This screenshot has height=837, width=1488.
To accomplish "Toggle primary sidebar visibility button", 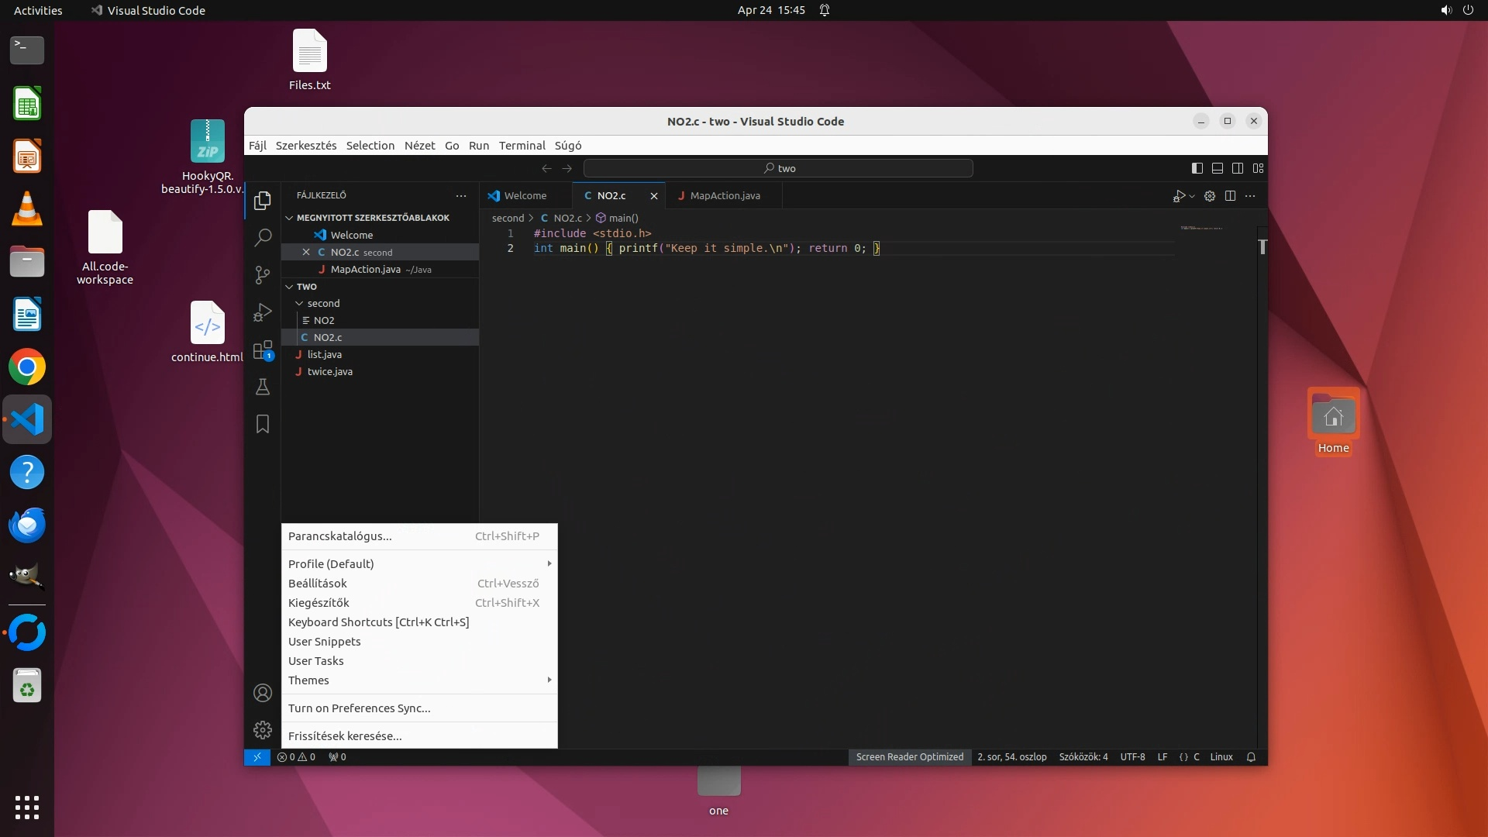I will (x=1197, y=168).
